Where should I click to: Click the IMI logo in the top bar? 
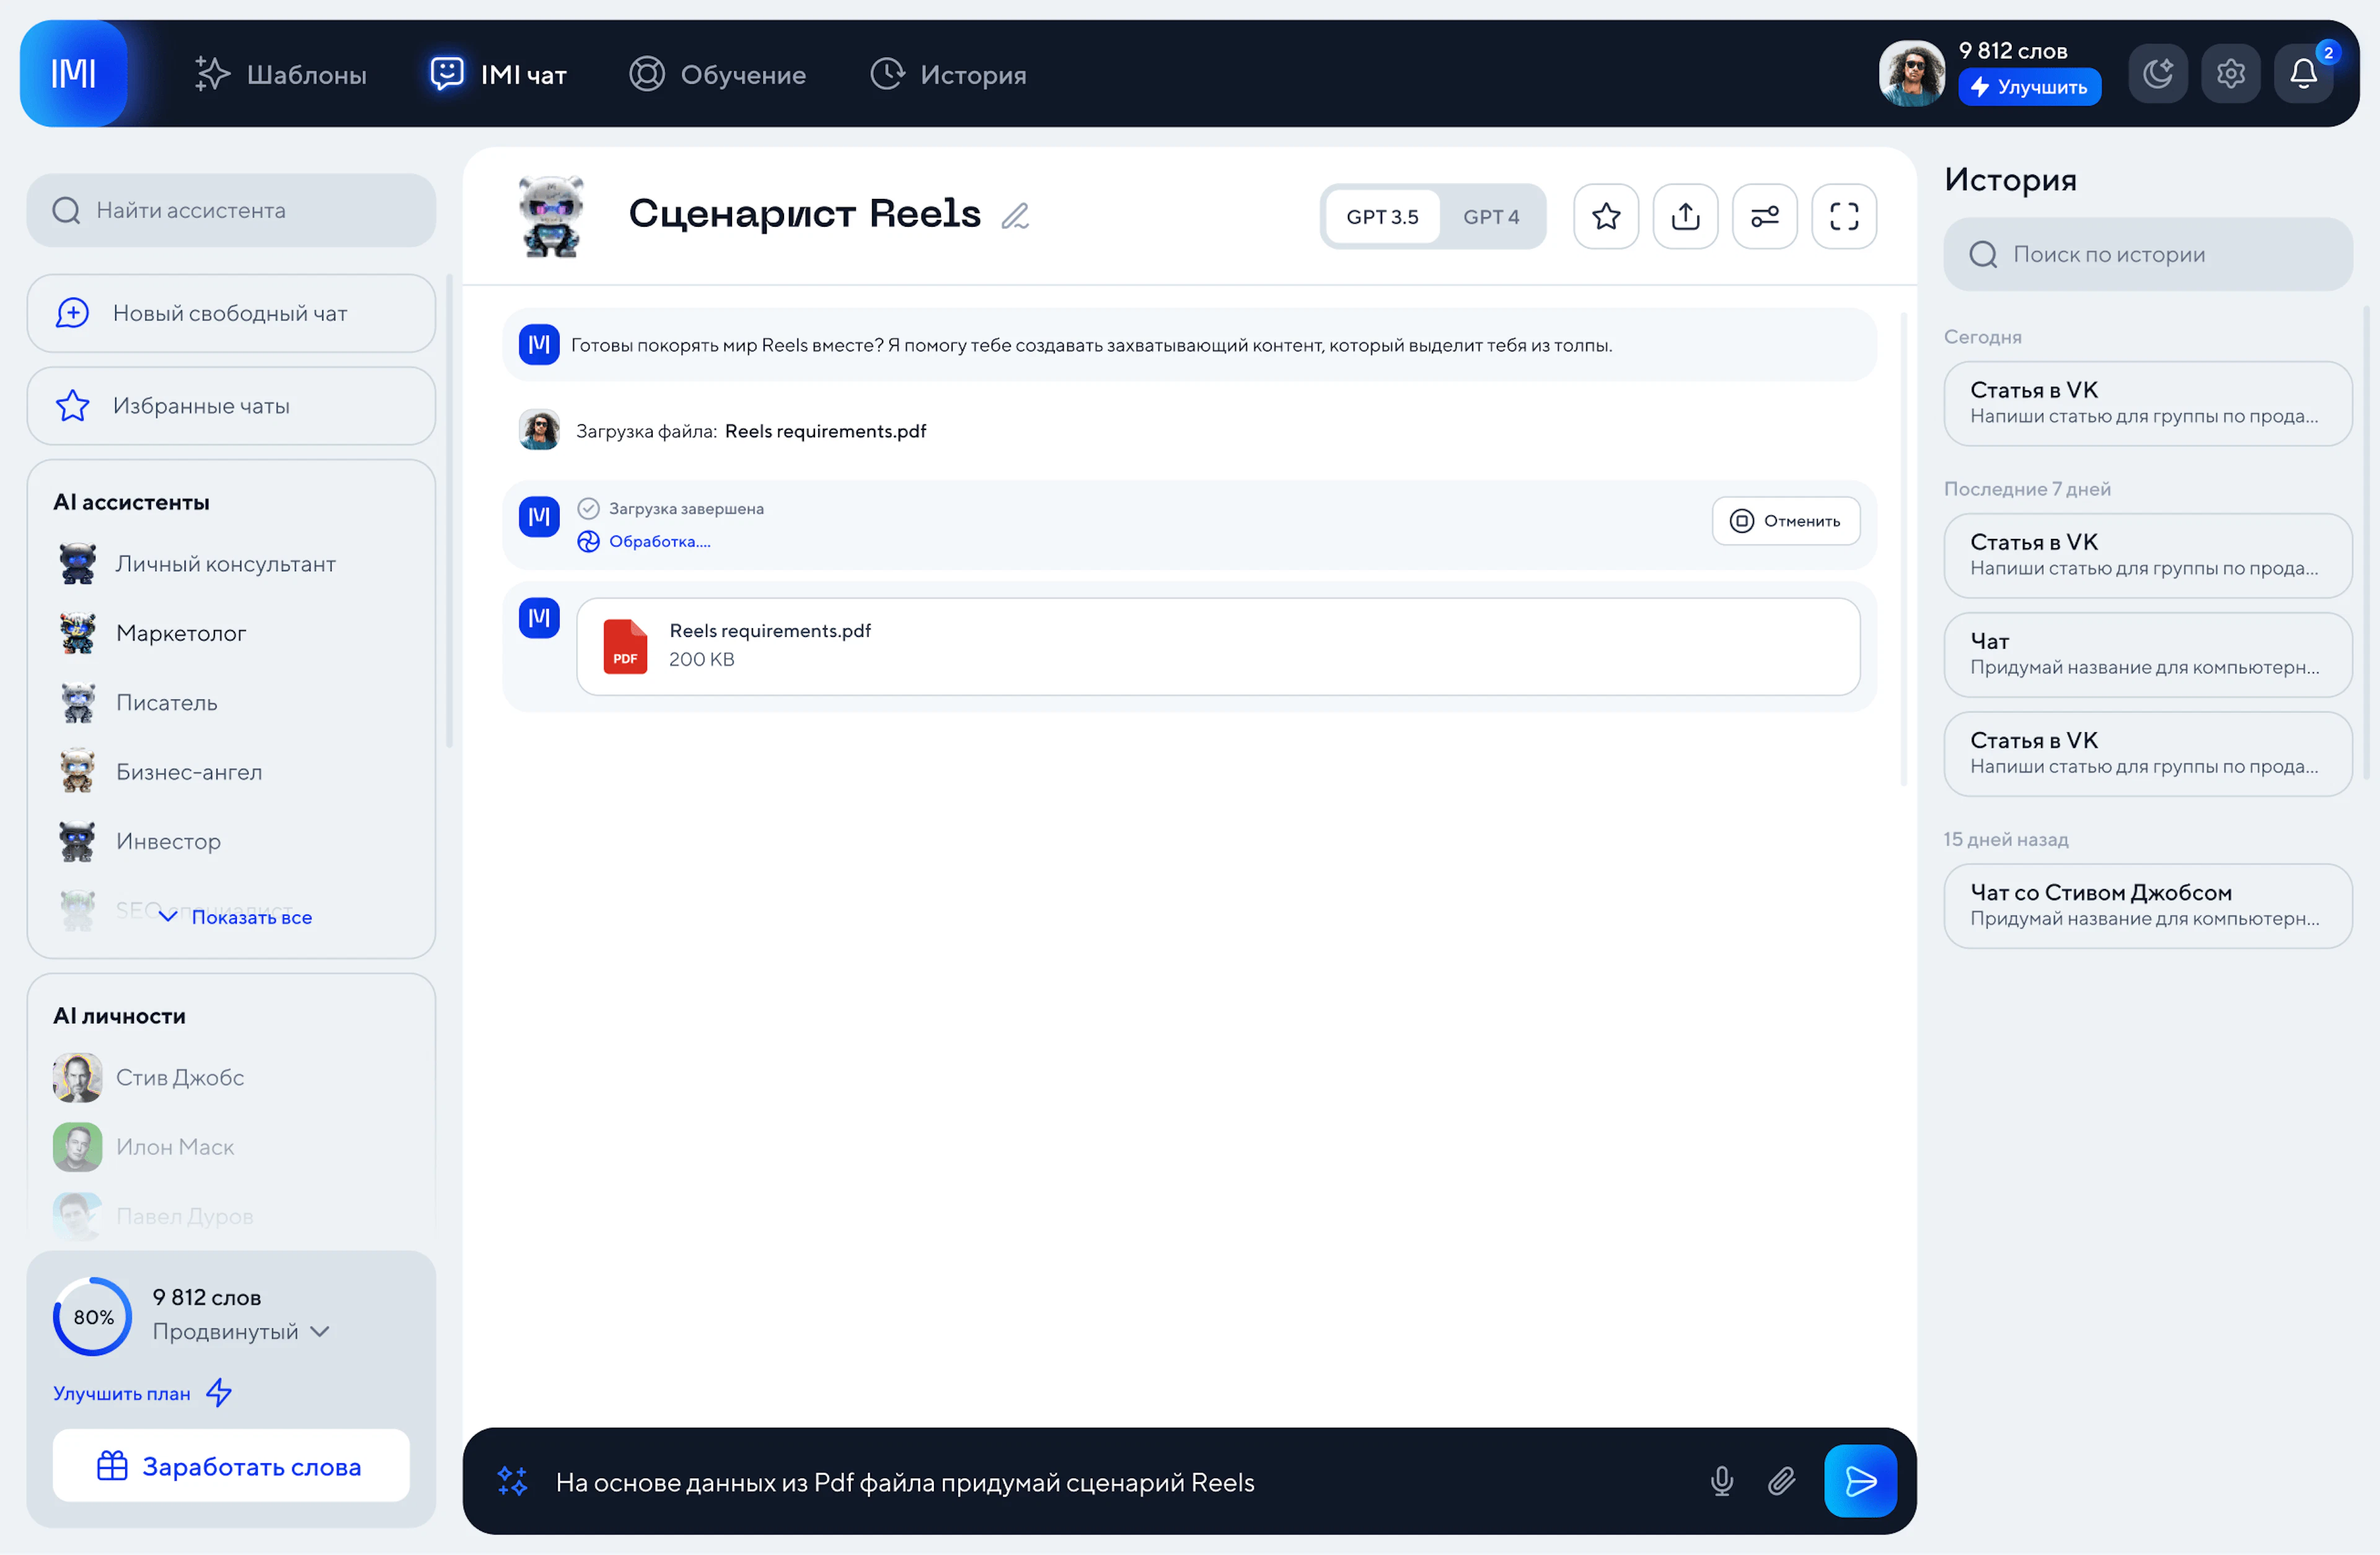click(x=74, y=73)
